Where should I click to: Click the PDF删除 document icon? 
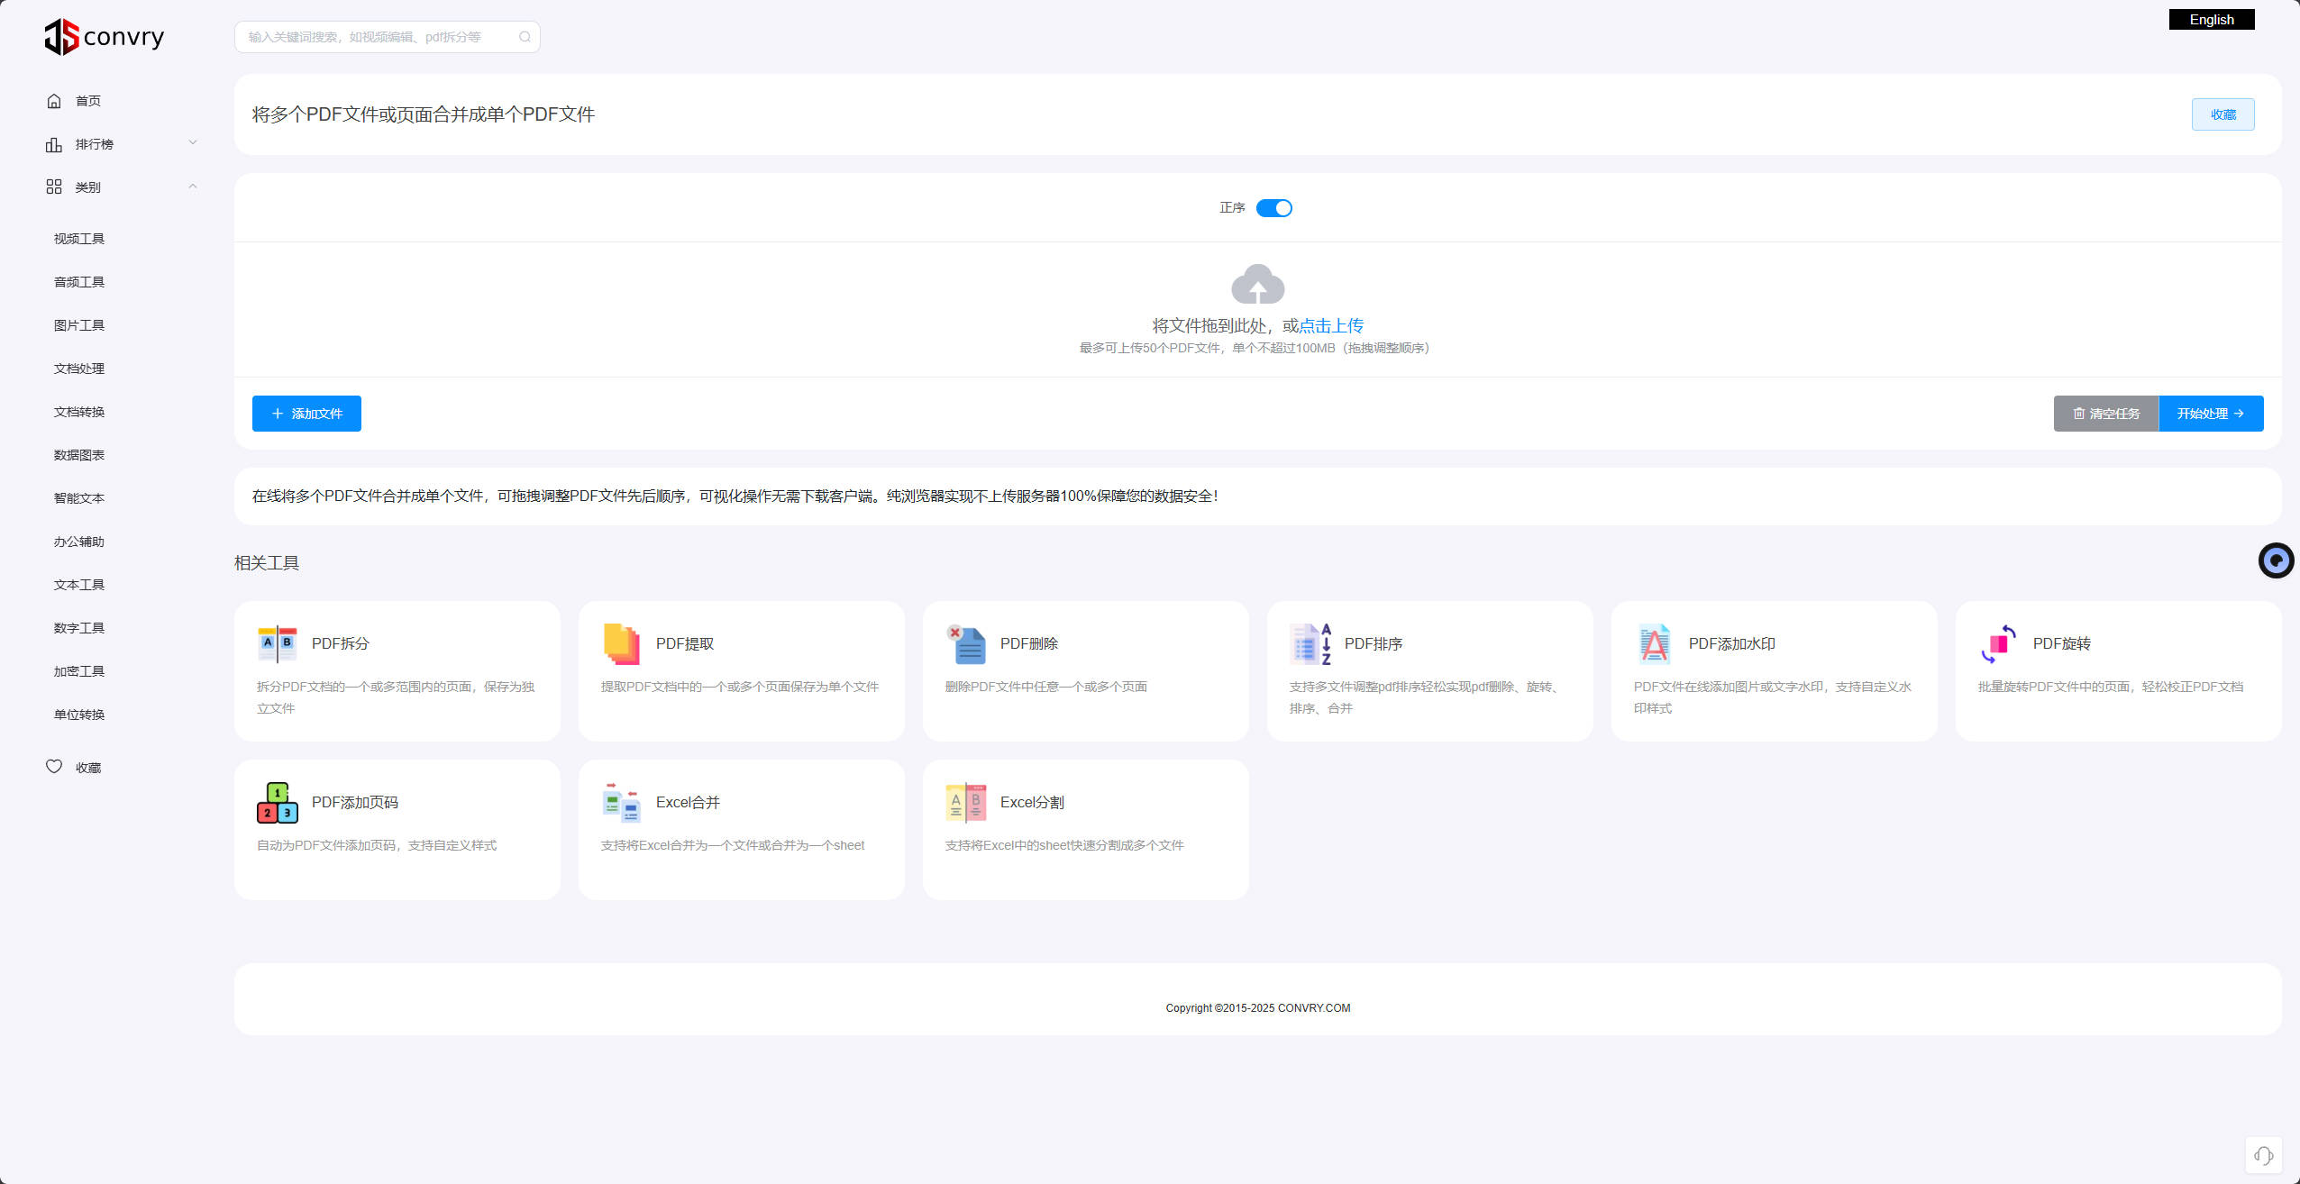965,643
